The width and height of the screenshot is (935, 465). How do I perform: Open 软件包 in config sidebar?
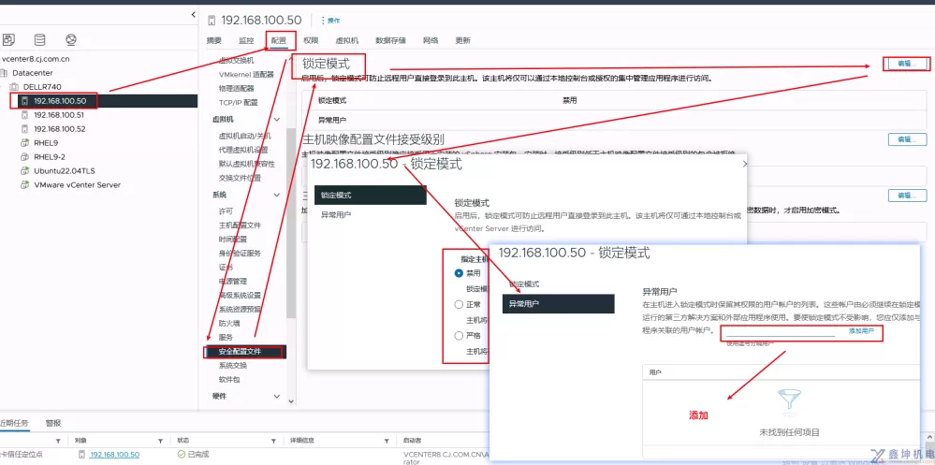click(x=229, y=380)
